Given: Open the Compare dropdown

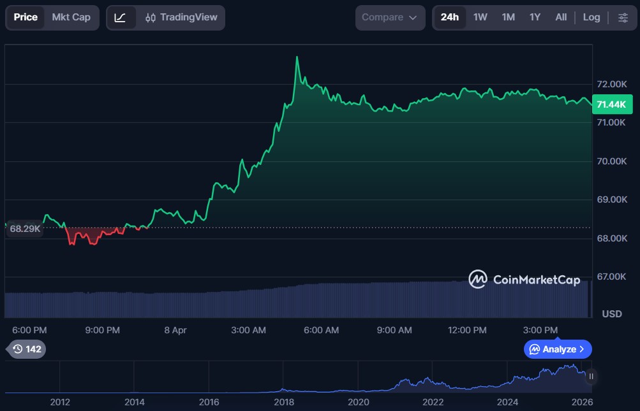Looking at the screenshot, I should (389, 17).
